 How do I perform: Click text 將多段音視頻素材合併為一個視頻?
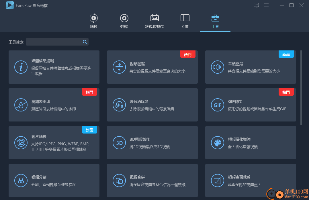pyautogui.click(x=157, y=185)
